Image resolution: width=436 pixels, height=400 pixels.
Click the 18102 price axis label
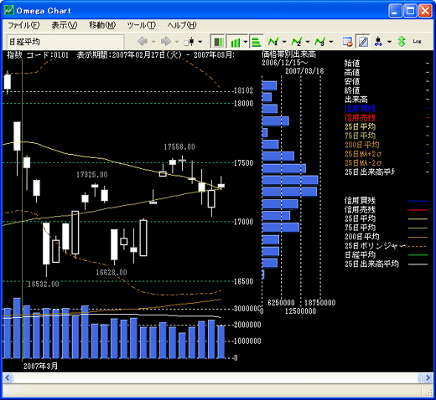[243, 90]
